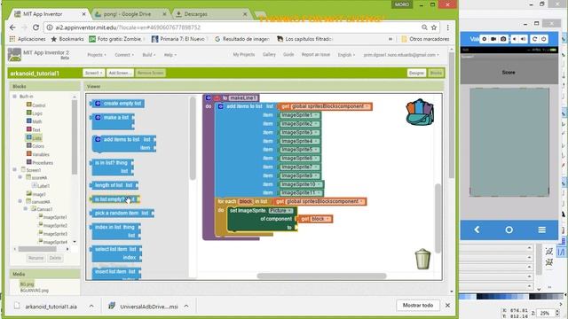Click the Gallery link
The height and width of the screenshot is (319, 568).
pos(269,55)
